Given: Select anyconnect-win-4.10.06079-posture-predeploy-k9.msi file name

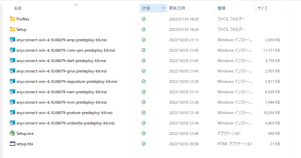Looking at the screenshot, I should (x=64, y=113).
